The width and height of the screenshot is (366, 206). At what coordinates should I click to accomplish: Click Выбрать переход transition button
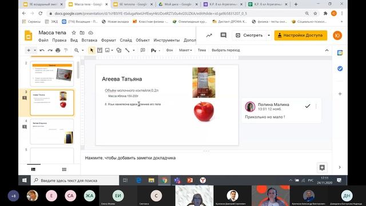pos(226,50)
